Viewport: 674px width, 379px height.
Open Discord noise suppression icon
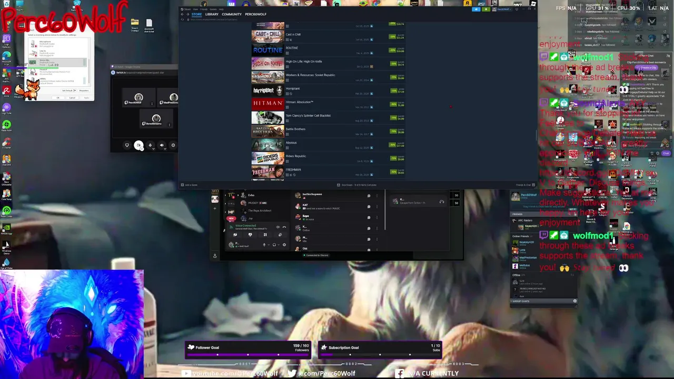[278, 227]
